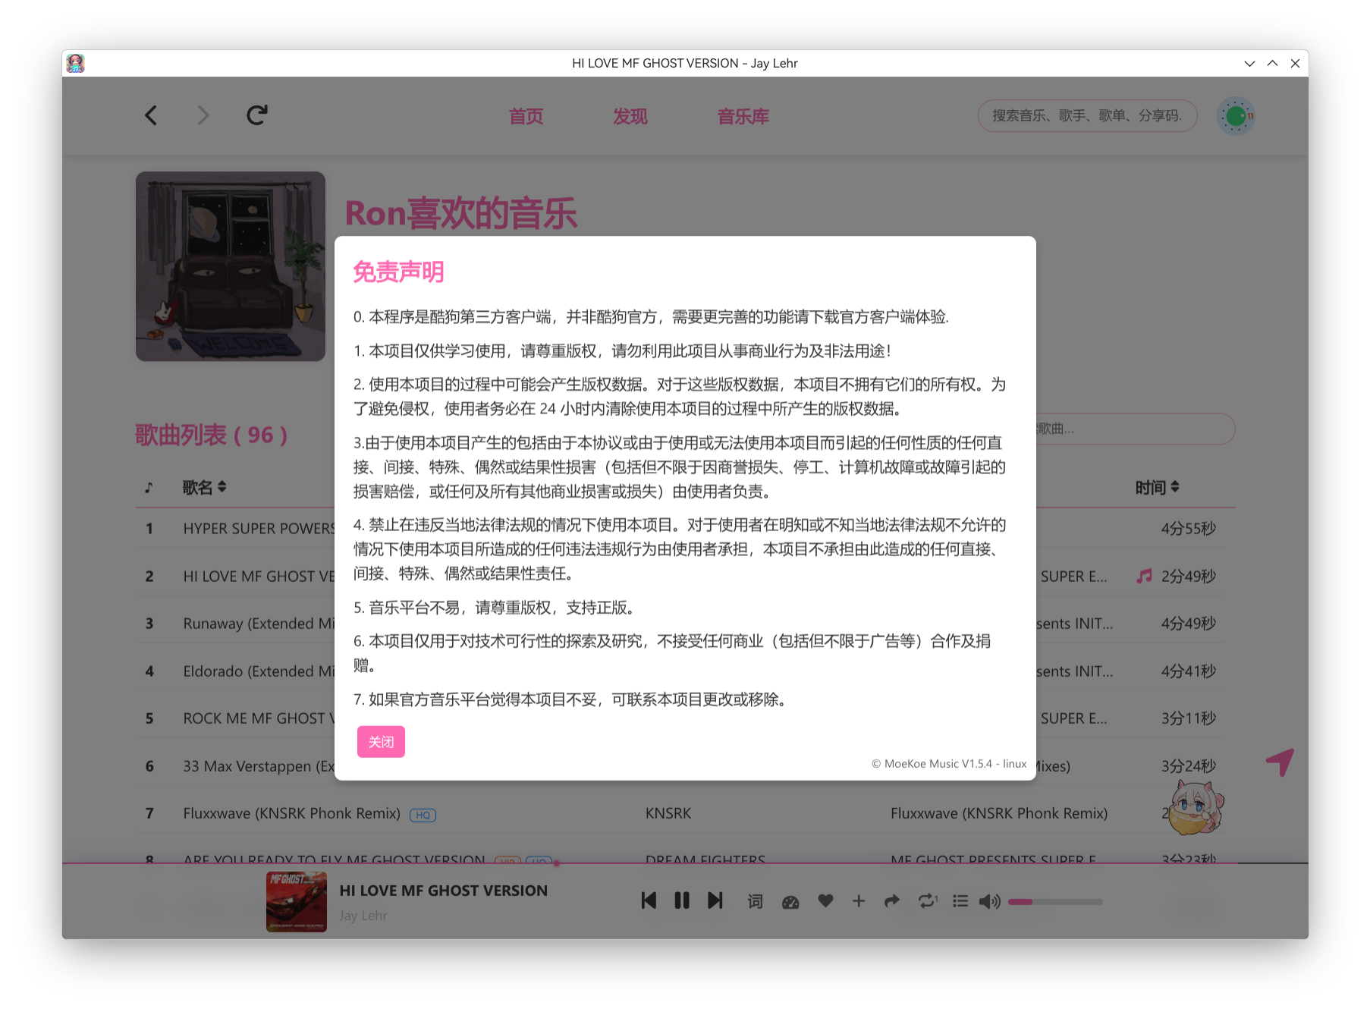Minimize window with title bar down chevron
1370x1012 pixels.
point(1249,63)
